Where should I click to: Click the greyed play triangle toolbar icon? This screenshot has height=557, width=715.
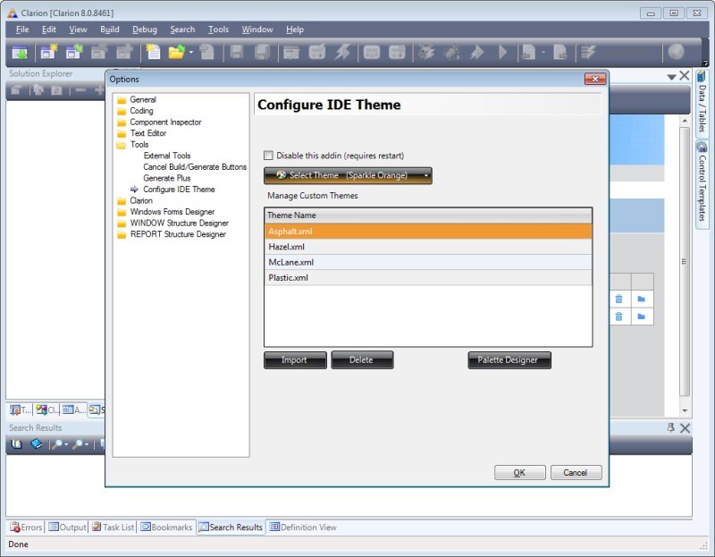[502, 52]
